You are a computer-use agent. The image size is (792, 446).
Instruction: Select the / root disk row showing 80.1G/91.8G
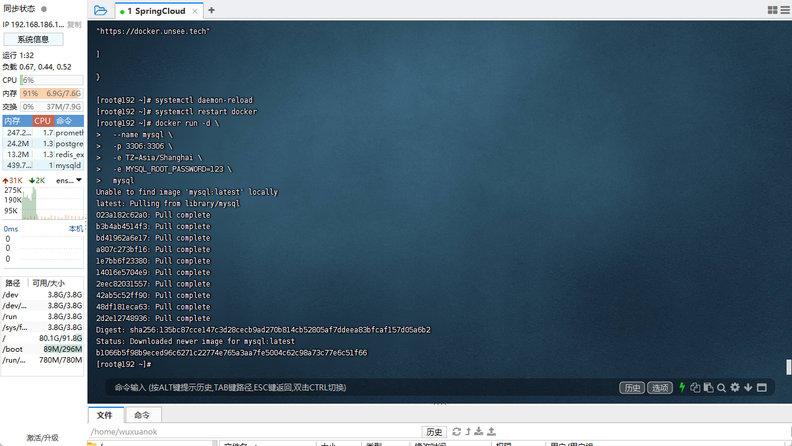tap(42, 338)
